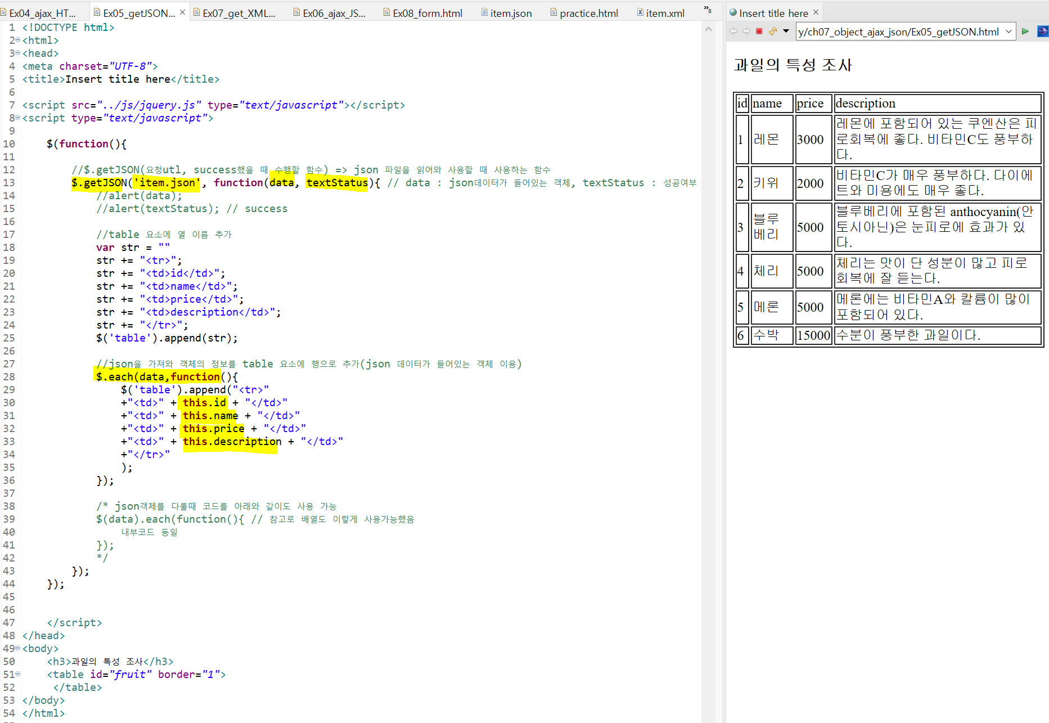Show hidden editor tabs list (»8)
Screen dimensions: 1049x723
click(x=707, y=10)
